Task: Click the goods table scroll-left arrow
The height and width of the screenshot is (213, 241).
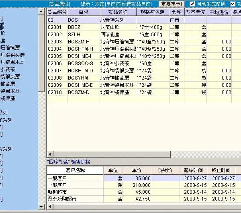Action: pyautogui.click(x=50, y=154)
